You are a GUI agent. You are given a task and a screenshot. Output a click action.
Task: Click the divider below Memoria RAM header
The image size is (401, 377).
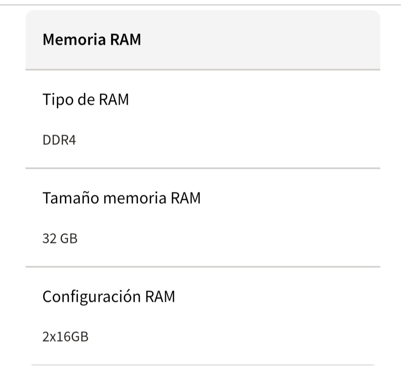point(203,70)
